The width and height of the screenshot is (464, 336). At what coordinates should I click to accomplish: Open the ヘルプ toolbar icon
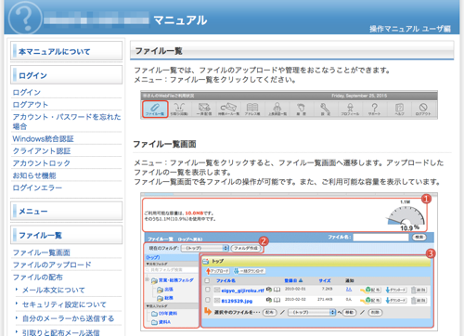click(x=399, y=109)
